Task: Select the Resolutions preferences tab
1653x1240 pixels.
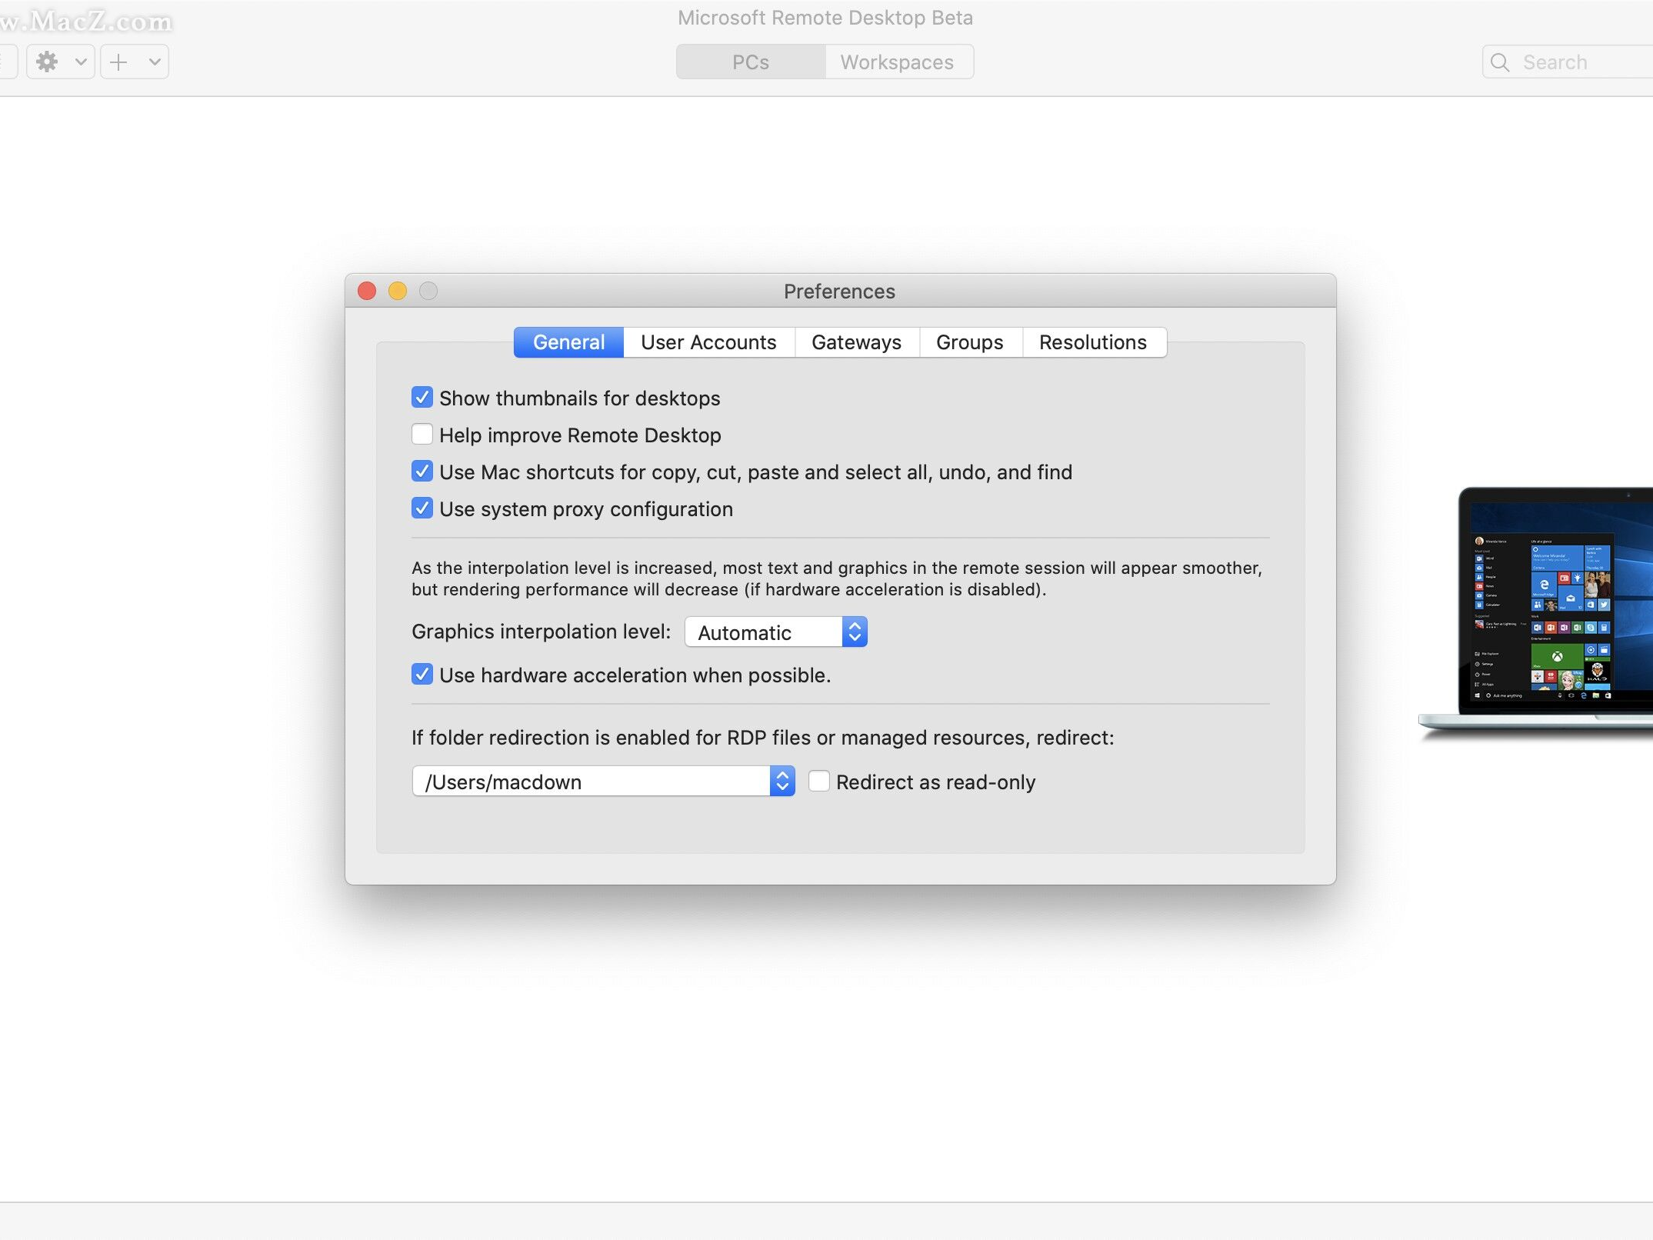Action: (x=1093, y=342)
